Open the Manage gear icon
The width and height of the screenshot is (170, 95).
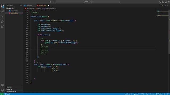[2, 90]
